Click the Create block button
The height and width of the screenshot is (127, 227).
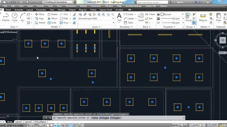150,14
